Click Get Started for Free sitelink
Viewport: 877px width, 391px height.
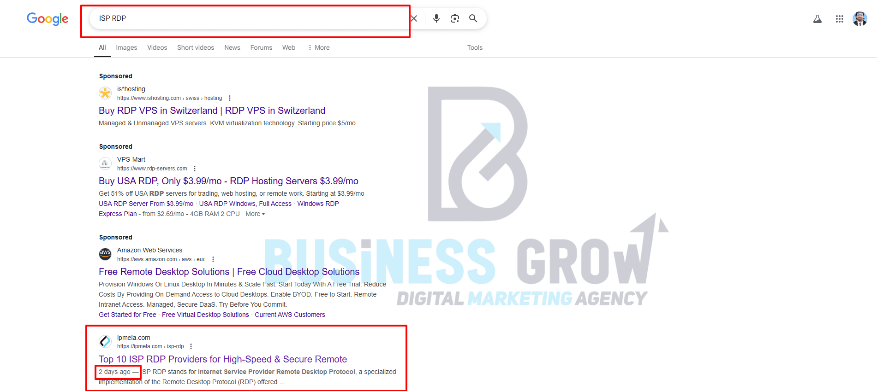coord(127,315)
